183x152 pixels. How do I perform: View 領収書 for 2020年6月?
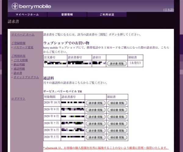coord(117,131)
